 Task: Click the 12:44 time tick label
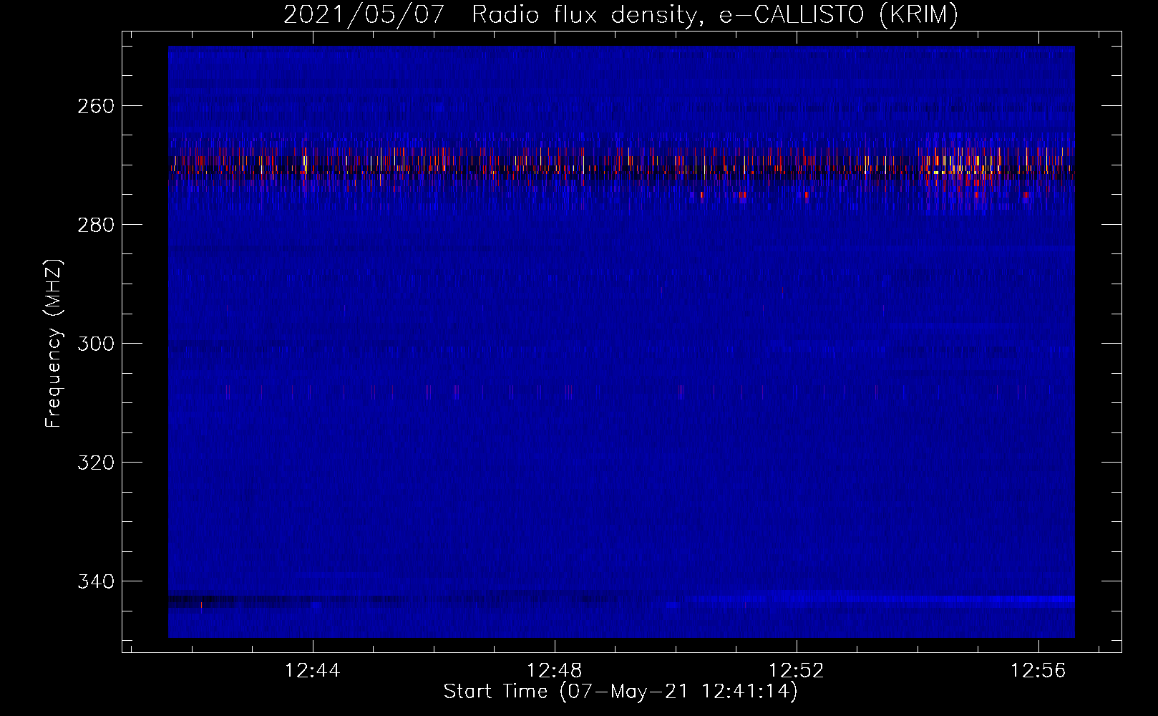click(313, 671)
